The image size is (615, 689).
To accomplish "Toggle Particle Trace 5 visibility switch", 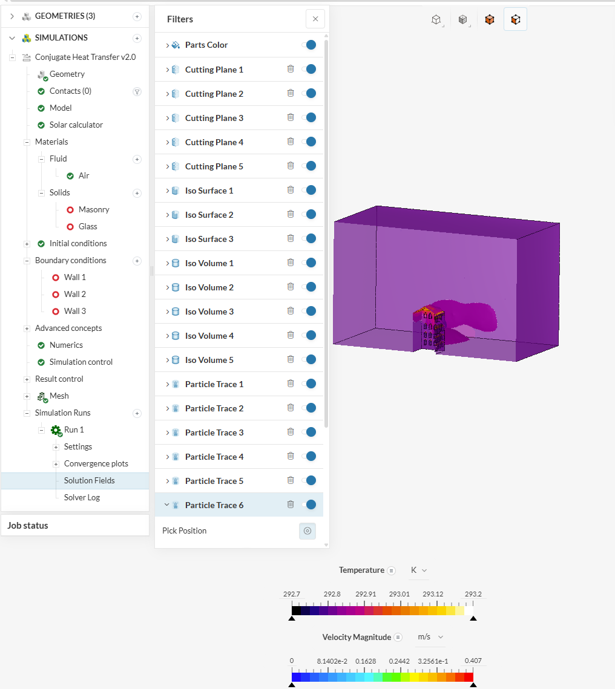I will pyautogui.click(x=309, y=480).
